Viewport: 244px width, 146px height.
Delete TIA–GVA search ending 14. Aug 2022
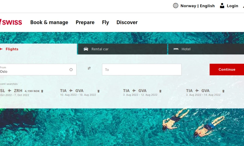[x=223, y=91]
